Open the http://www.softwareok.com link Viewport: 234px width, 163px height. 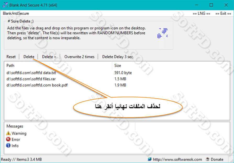178,159
